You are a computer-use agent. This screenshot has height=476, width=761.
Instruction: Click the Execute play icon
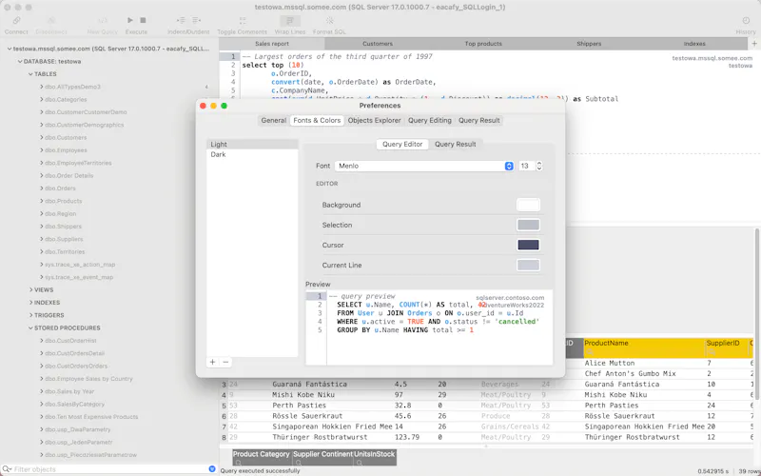click(130, 20)
